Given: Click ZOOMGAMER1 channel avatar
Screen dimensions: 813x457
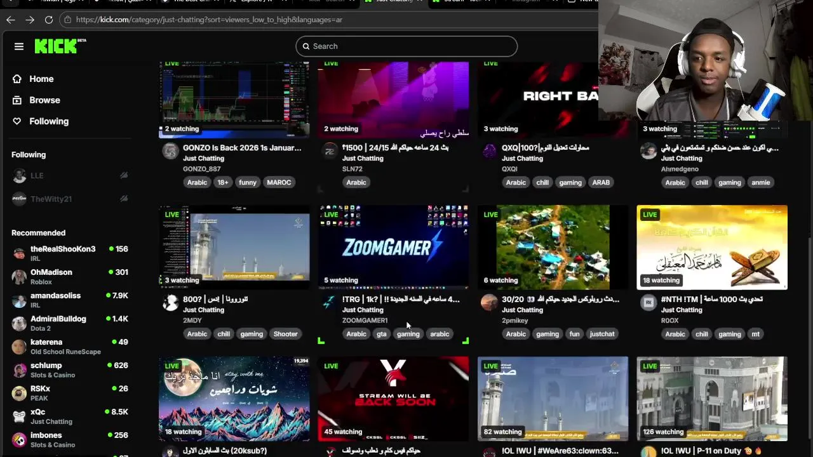Looking at the screenshot, I should [x=330, y=302].
